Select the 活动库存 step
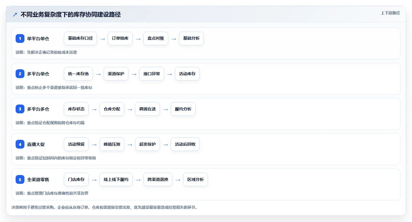 pyautogui.click(x=187, y=74)
